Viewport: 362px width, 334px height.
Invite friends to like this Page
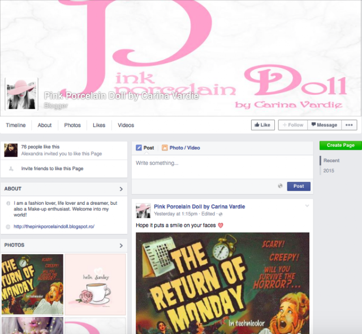[x=52, y=168]
